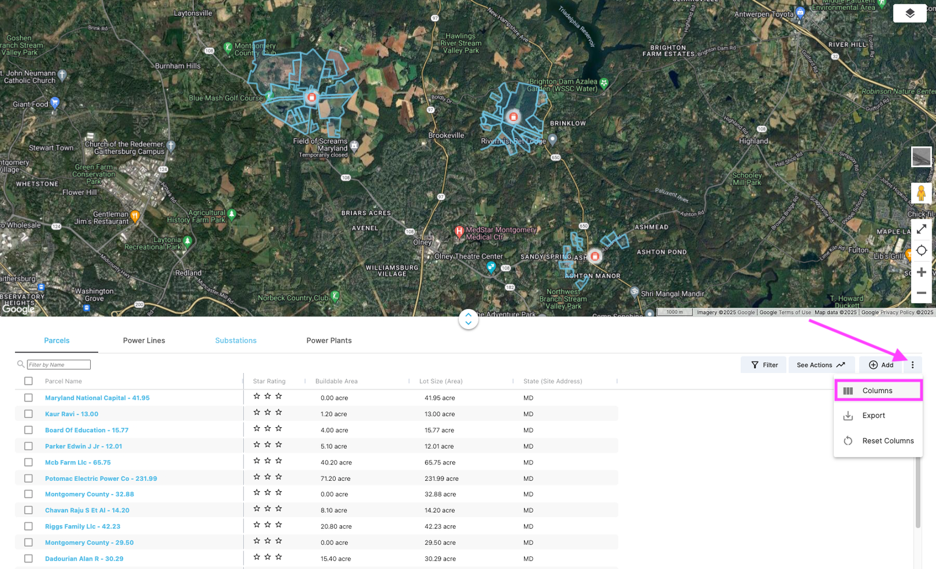Open the minimap thumbnail on the right
The width and height of the screenshot is (936, 569).
pos(921,156)
